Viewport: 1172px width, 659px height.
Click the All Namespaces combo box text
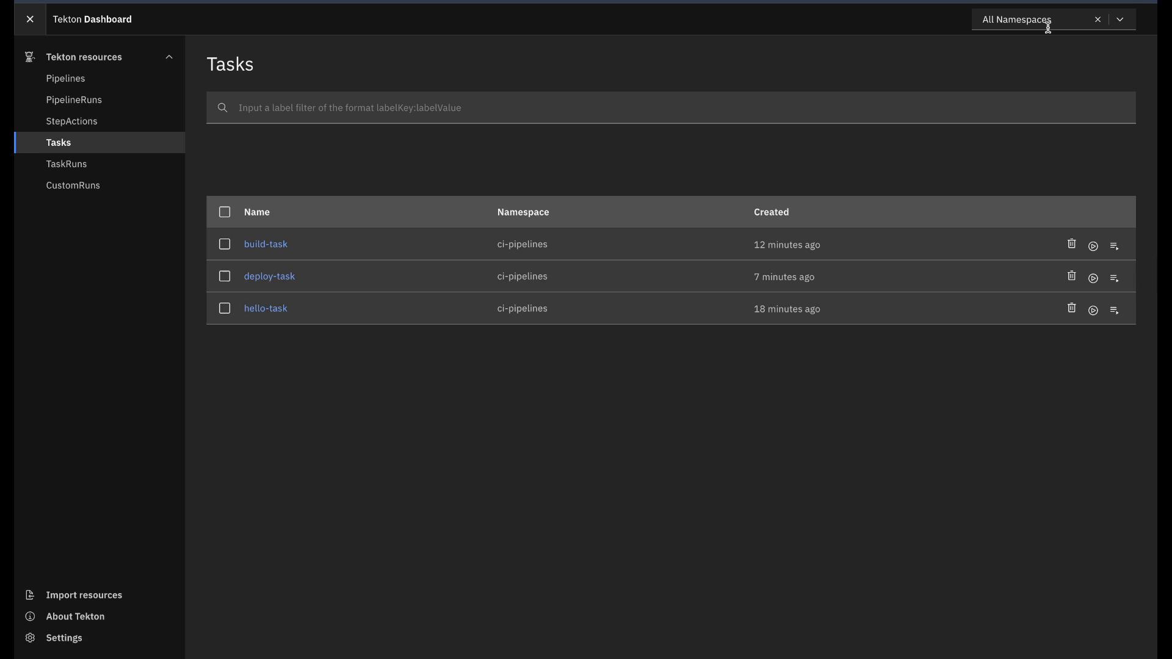click(1016, 20)
